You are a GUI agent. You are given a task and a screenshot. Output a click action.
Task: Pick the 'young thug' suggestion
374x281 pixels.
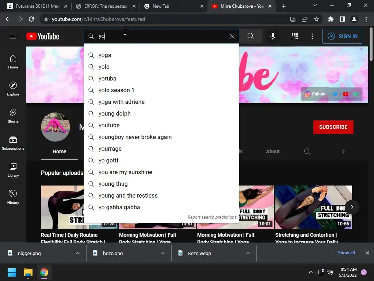pos(161,184)
